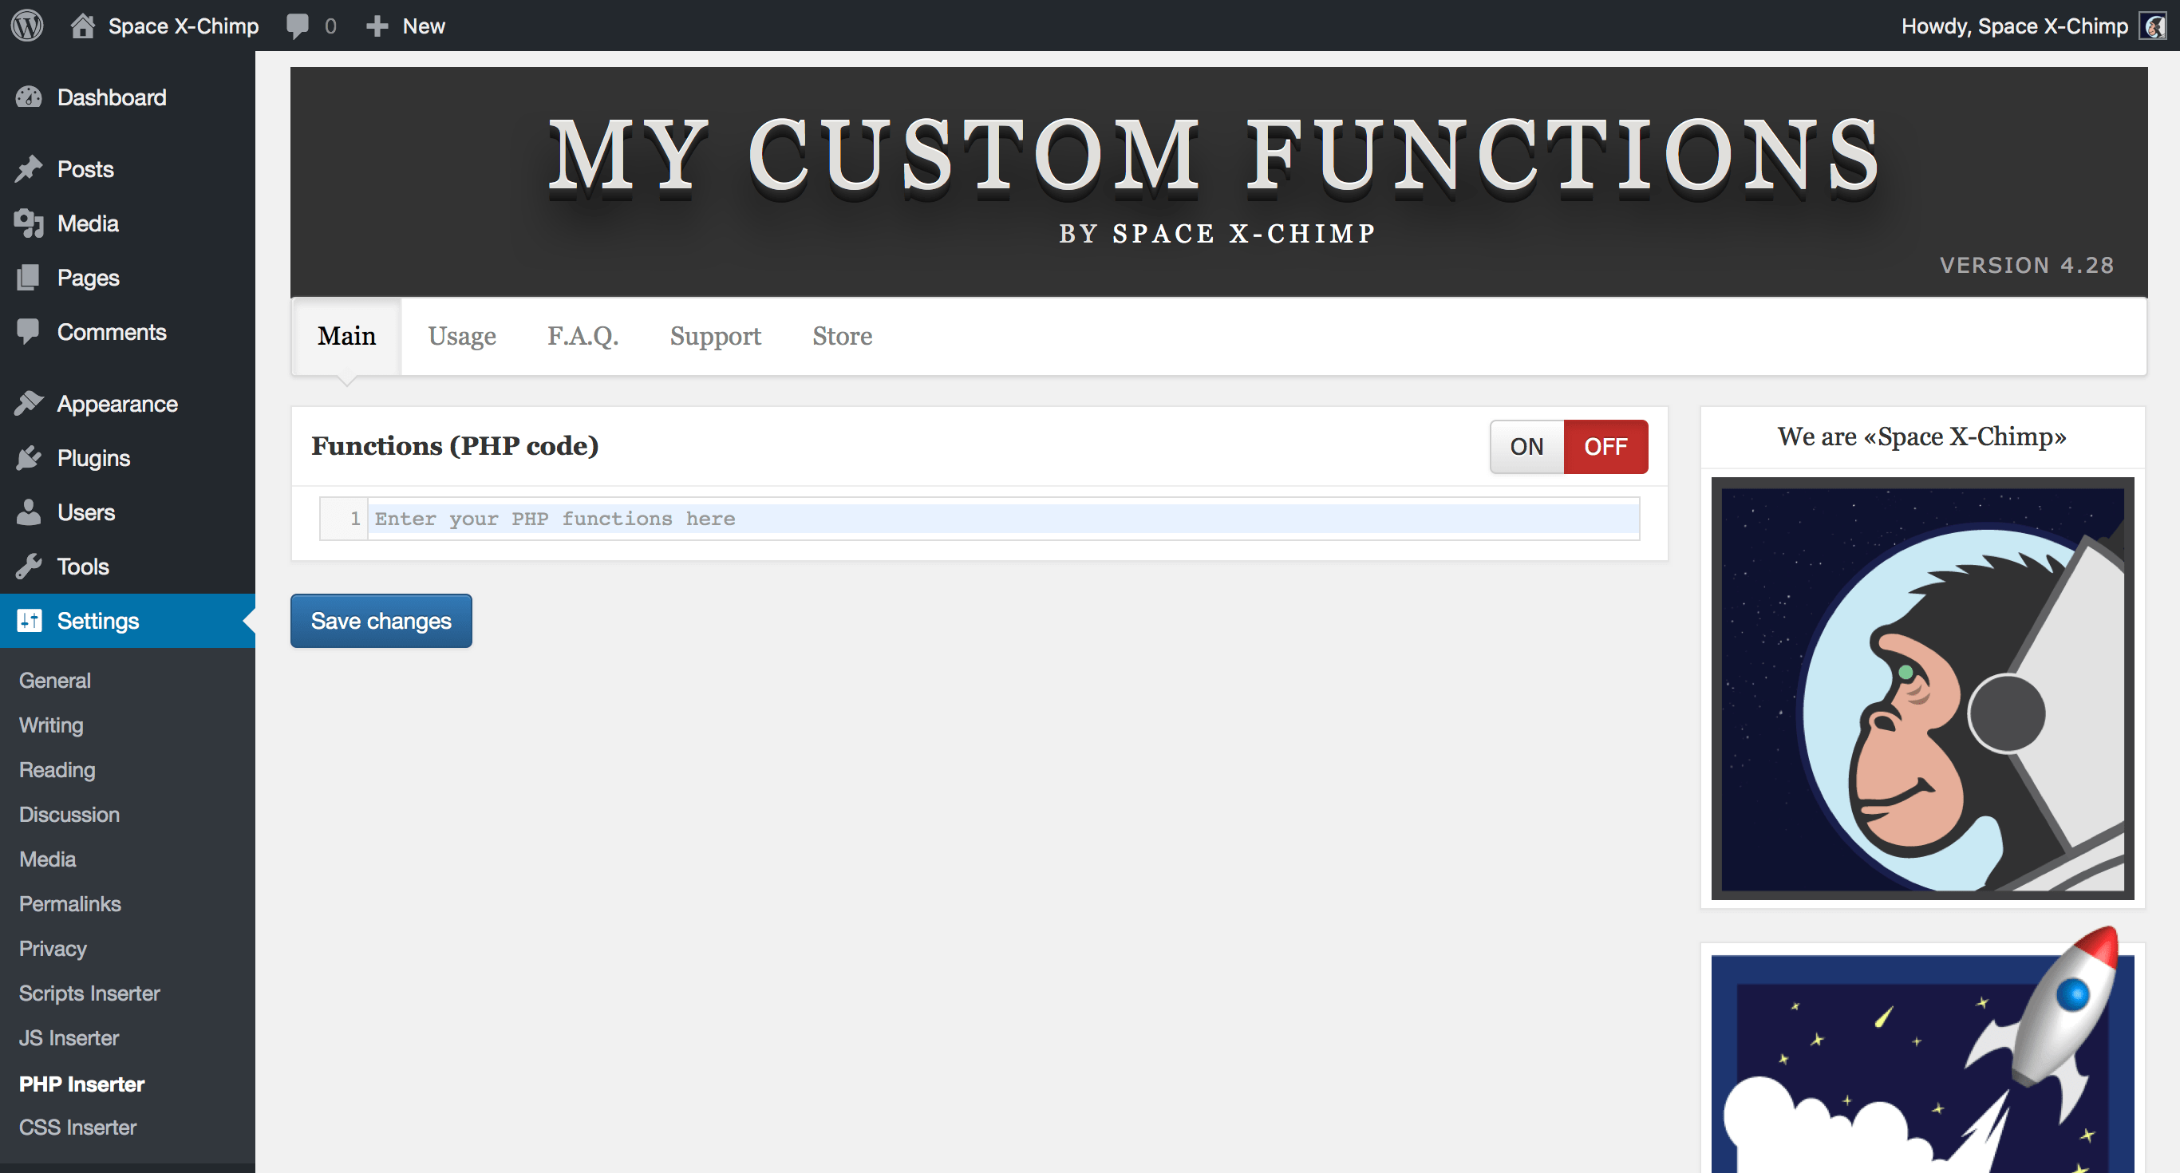
Task: Click the Dashboard gauge icon
Action: (x=29, y=97)
